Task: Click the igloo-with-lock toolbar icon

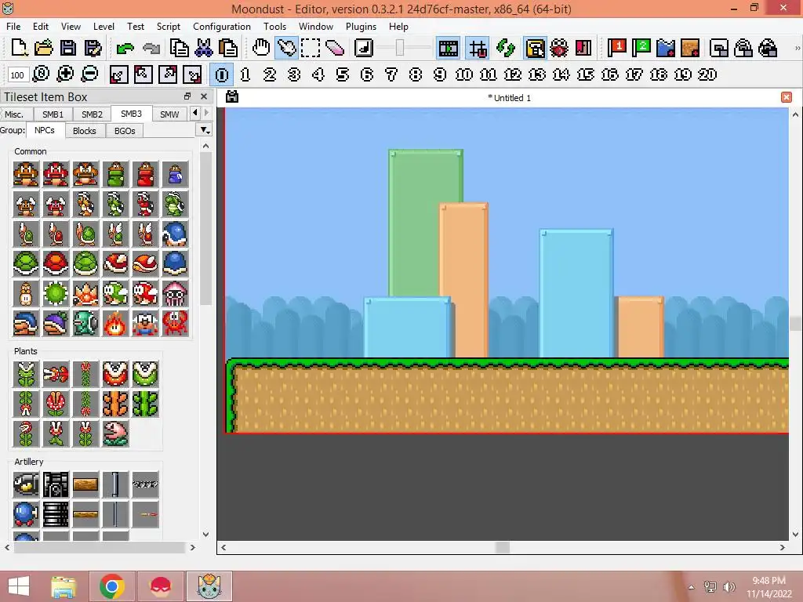Action: coord(743,48)
